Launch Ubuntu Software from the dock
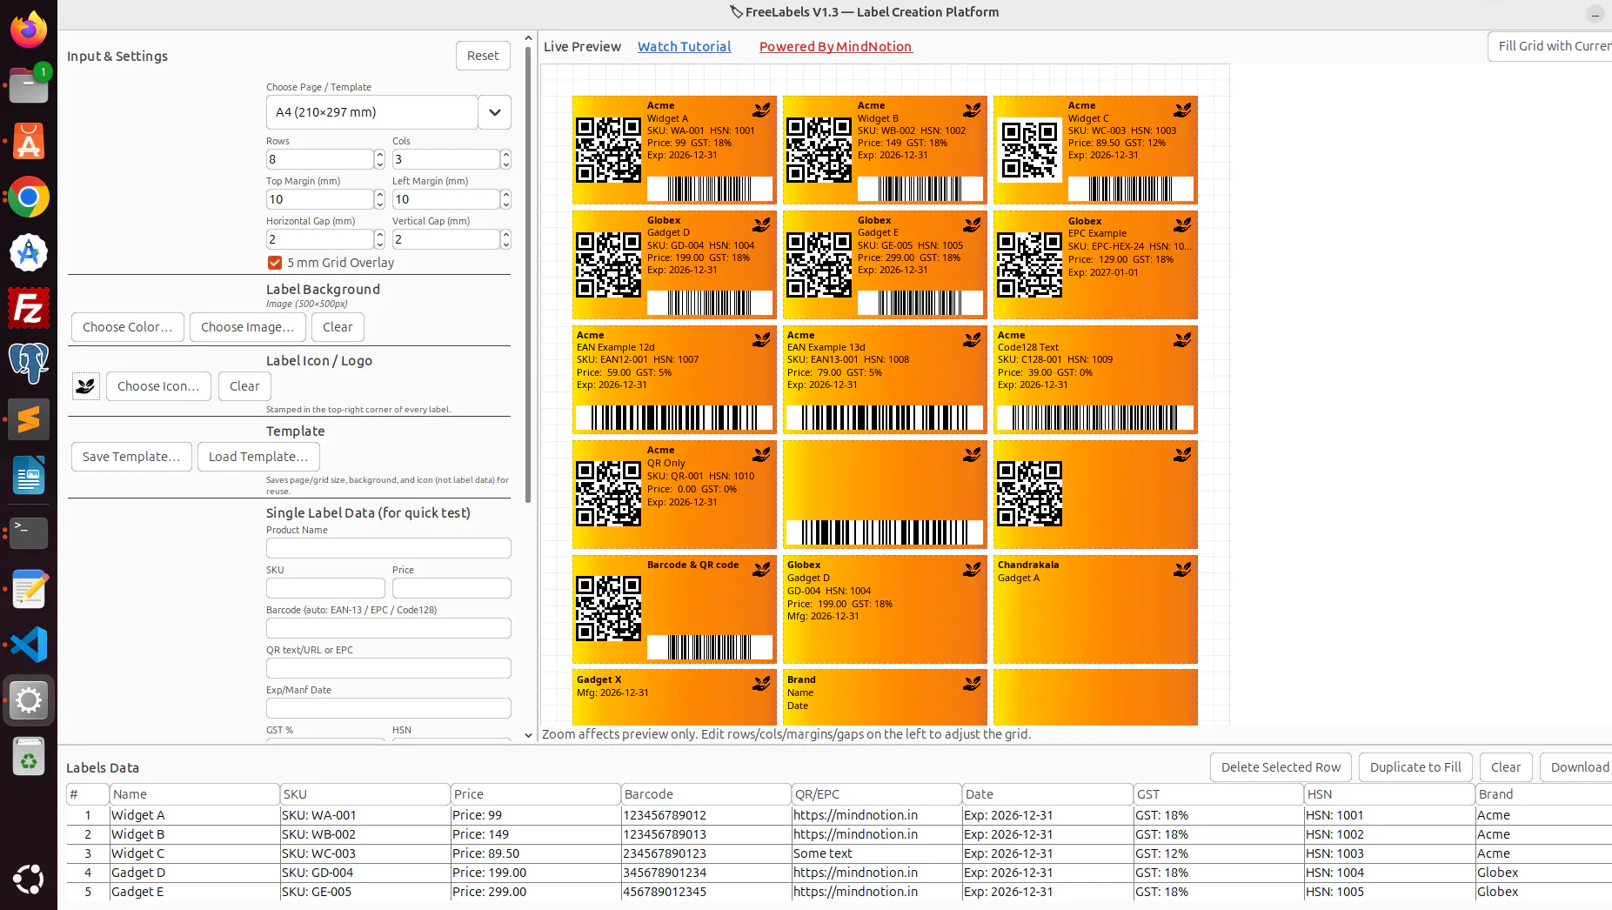 point(29,141)
